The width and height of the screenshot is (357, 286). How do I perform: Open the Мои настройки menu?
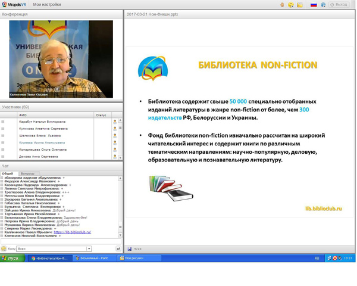[47, 5]
